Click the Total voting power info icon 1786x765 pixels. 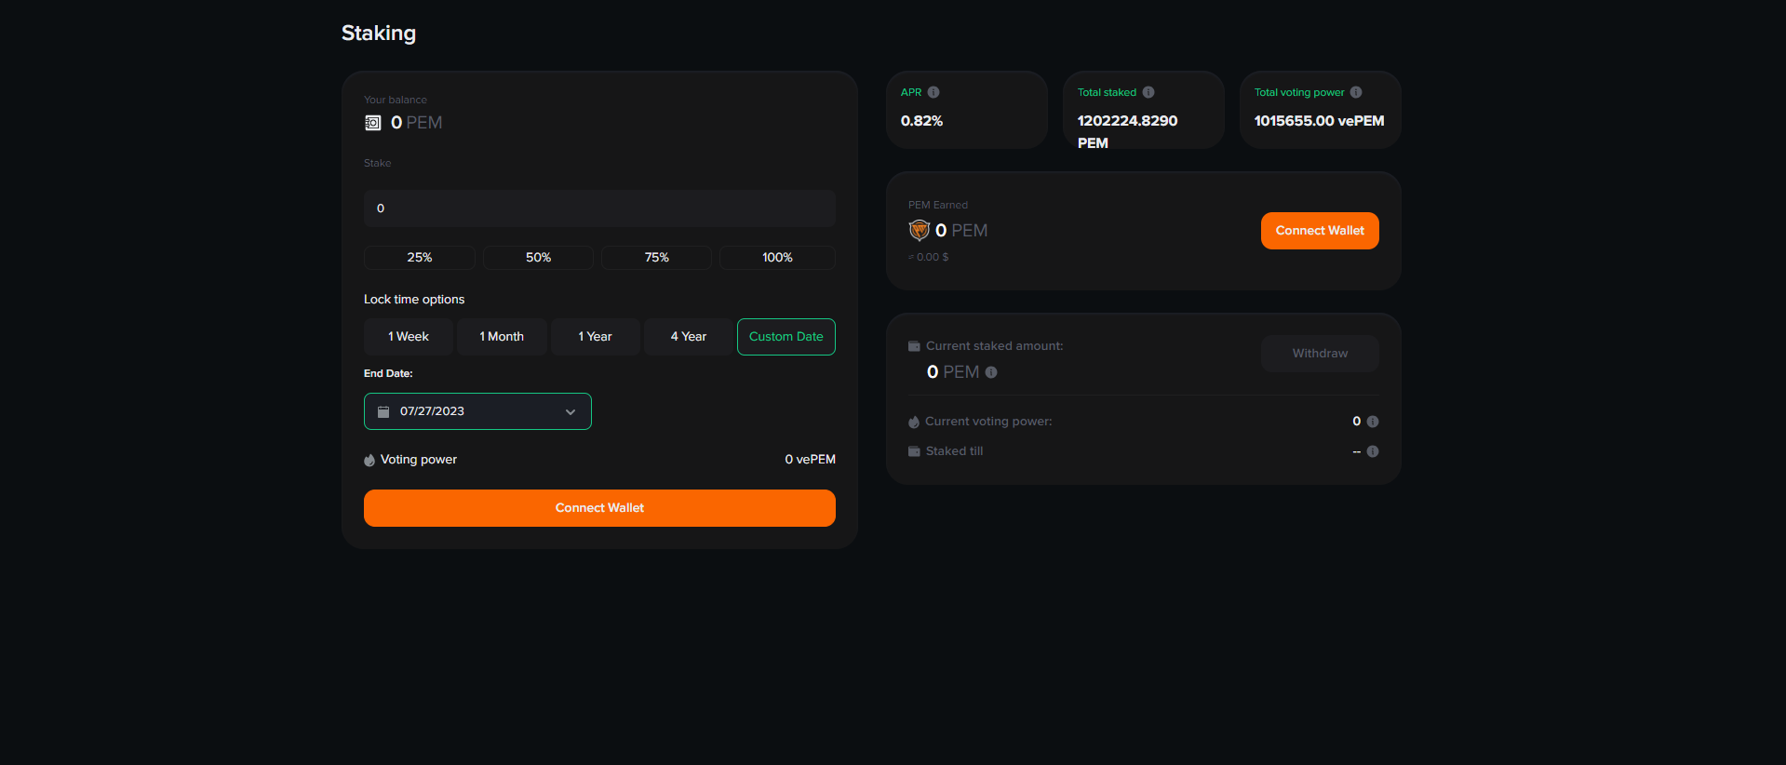pos(1356,92)
